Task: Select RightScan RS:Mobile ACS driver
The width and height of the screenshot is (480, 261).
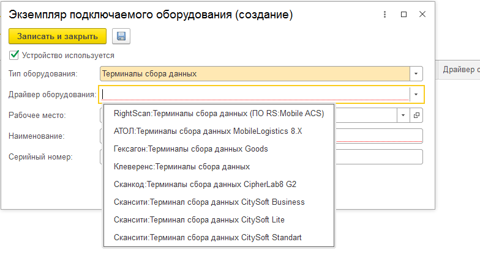Action: (219, 114)
